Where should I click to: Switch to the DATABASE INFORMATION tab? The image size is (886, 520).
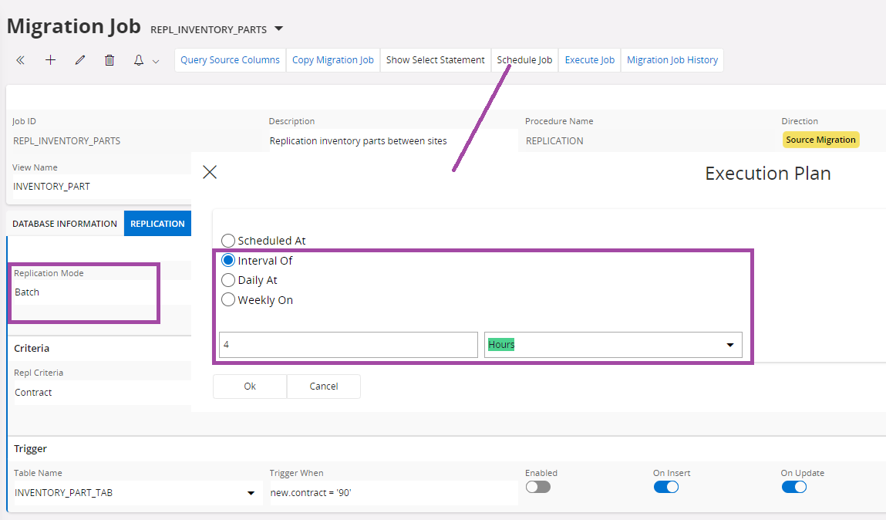pos(64,223)
